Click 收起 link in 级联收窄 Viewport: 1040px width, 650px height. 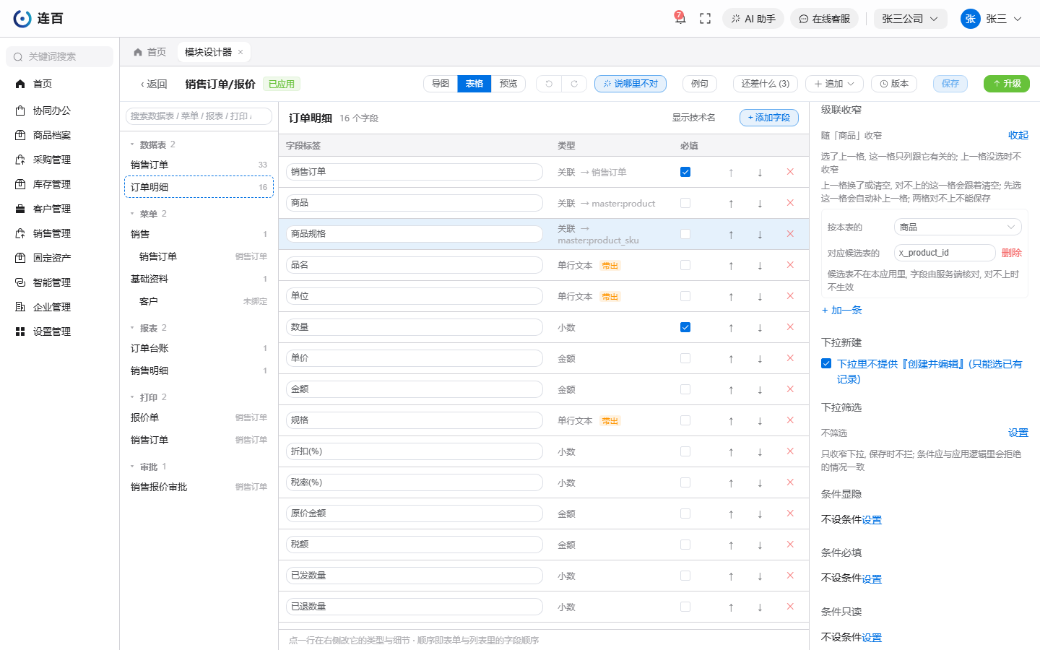point(1018,135)
